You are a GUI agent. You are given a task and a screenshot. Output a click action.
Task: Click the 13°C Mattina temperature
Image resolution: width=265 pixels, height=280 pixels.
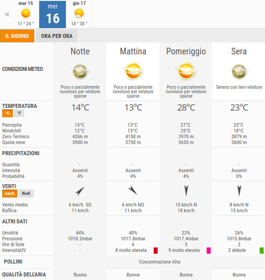133,107
